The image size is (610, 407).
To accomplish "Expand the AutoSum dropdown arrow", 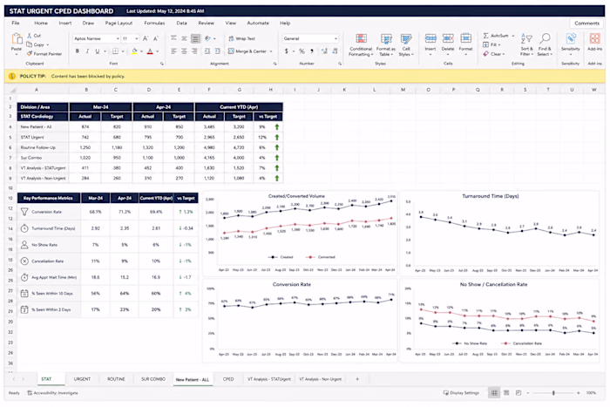I will click(513, 36).
